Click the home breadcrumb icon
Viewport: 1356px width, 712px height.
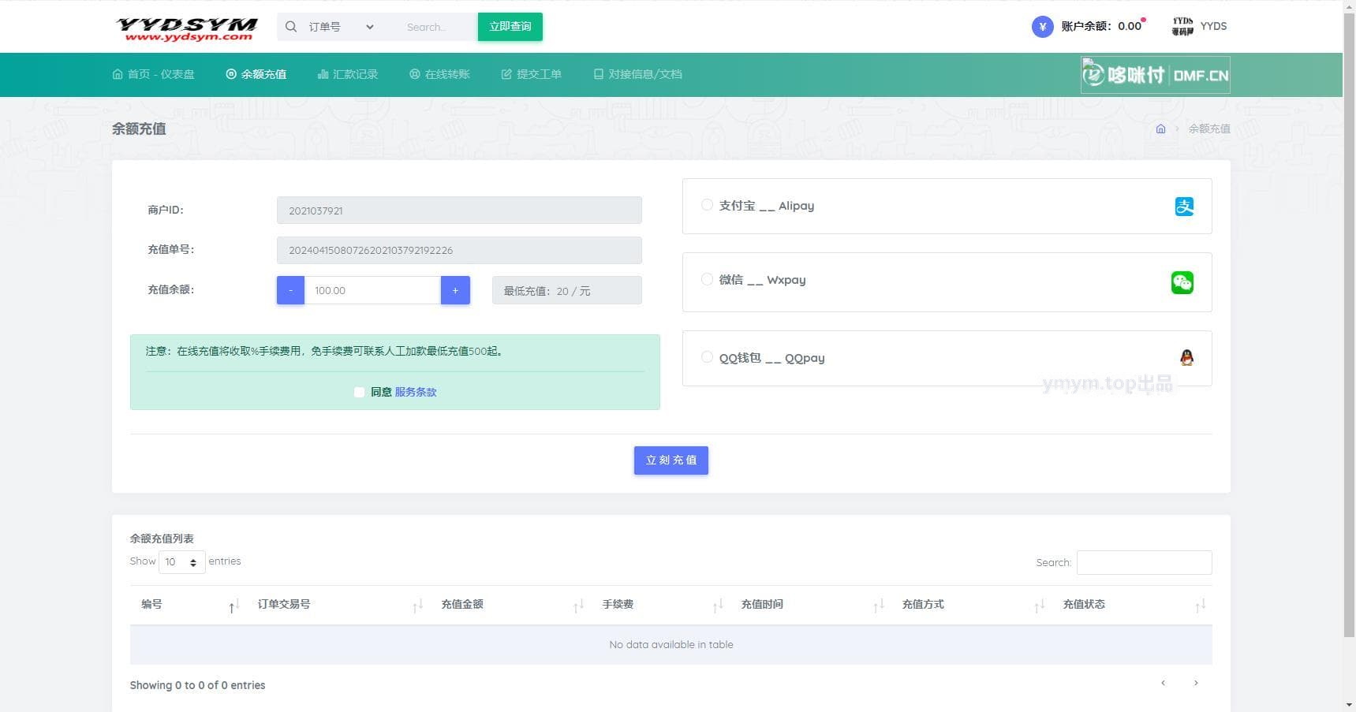click(x=1160, y=129)
